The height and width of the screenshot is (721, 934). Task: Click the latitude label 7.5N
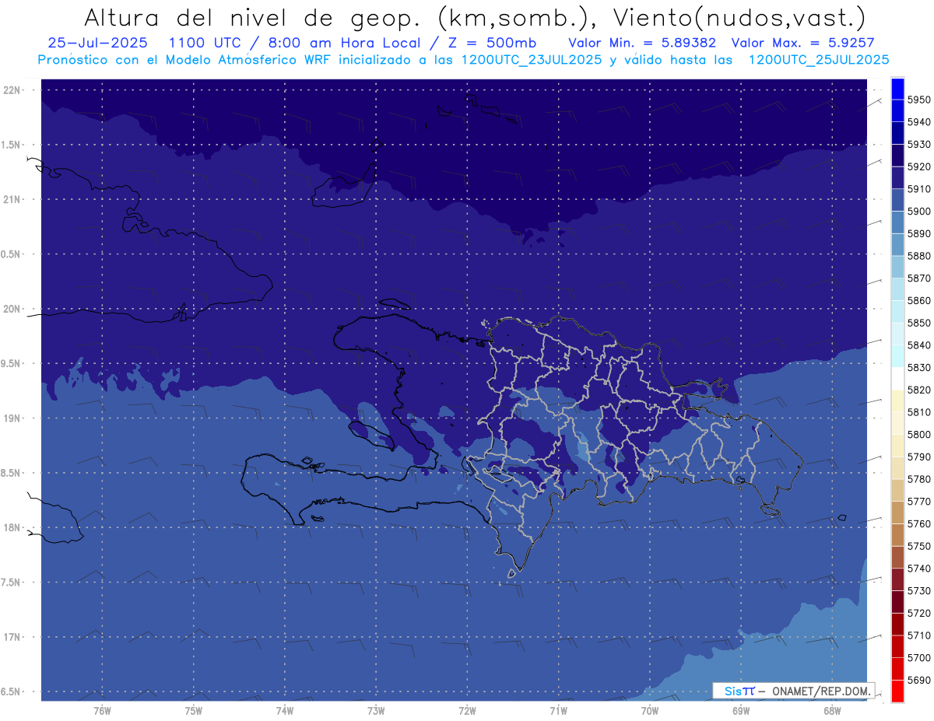(12, 583)
